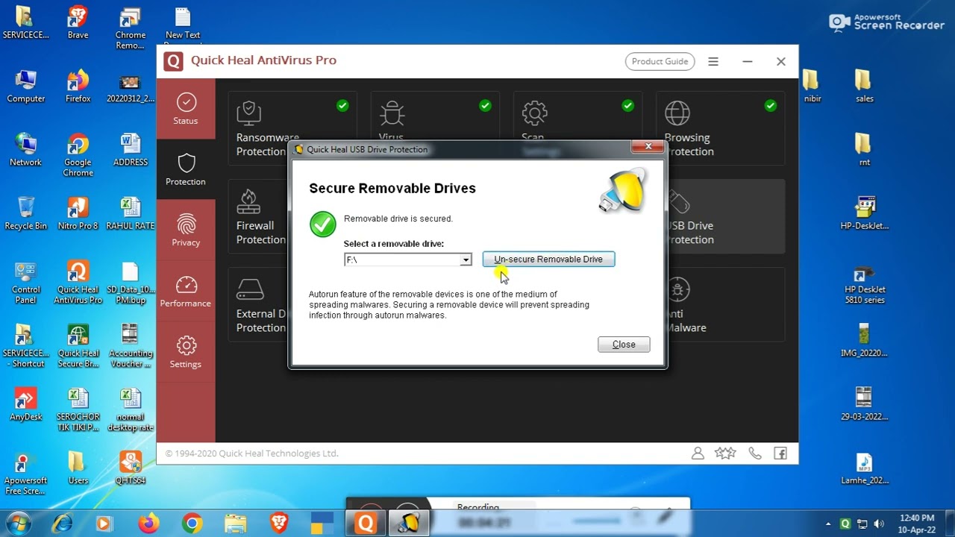Switch to Quick Heal window in taskbar
955x537 pixels.
pyautogui.click(x=366, y=524)
